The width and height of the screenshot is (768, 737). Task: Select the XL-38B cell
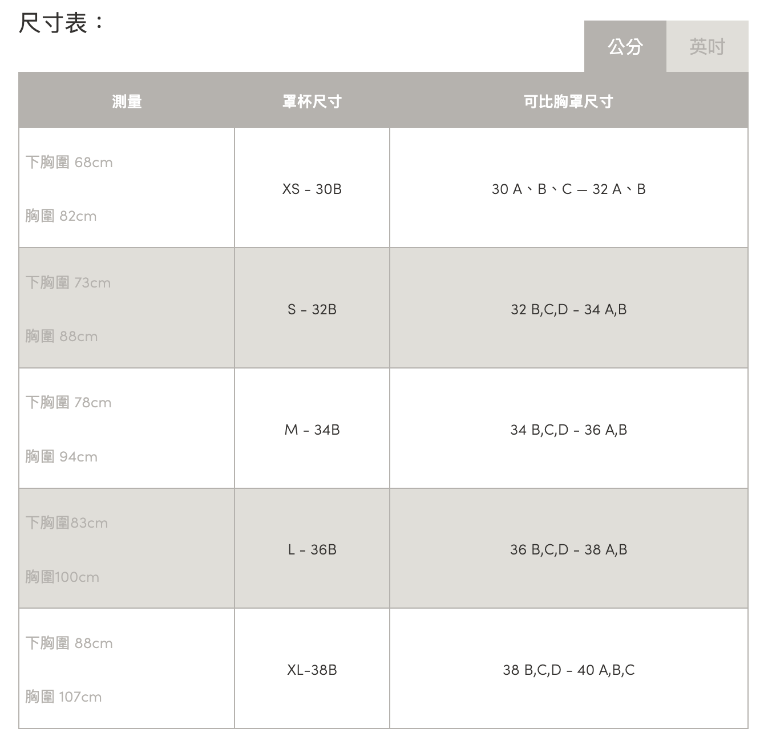pyautogui.click(x=312, y=670)
